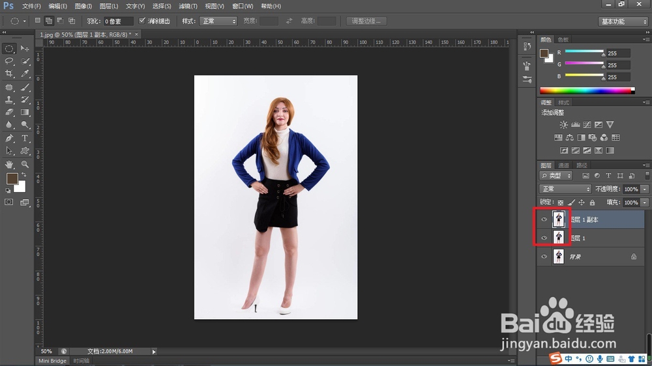The width and height of the screenshot is (652, 366).
Task: Open the 时间轴 timeline panel tab
Action: point(81,361)
